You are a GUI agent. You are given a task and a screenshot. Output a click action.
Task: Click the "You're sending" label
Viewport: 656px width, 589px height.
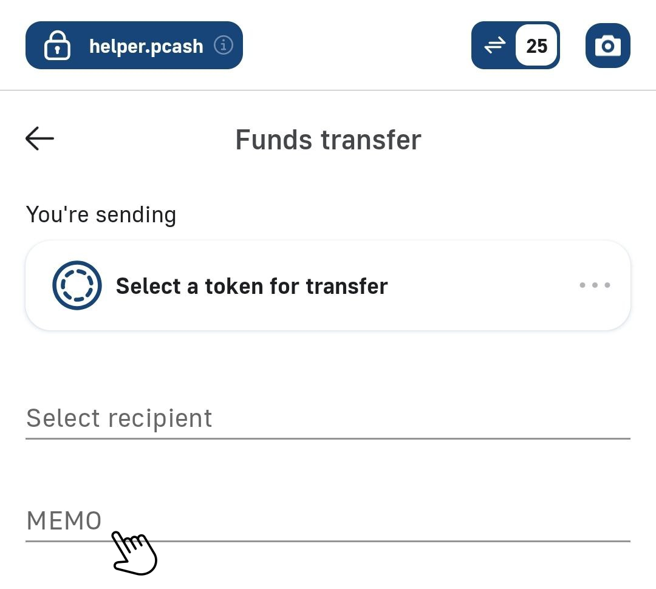pos(101,214)
